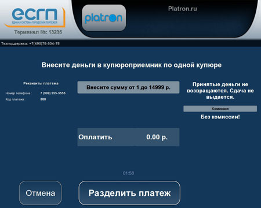Click the 01:58 countdown timer
The width and height of the screenshot is (261, 208).
pyautogui.click(x=128, y=173)
